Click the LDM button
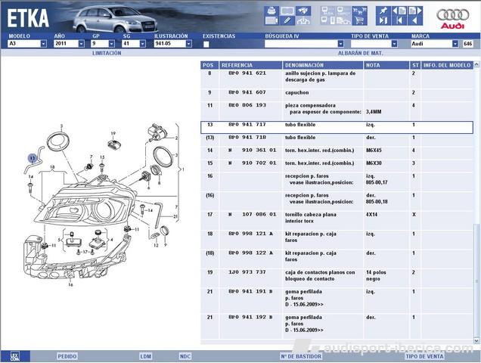This screenshot has width=481, height=363. (x=145, y=356)
